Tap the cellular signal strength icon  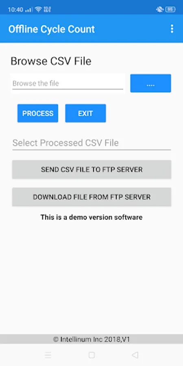coord(29,10)
